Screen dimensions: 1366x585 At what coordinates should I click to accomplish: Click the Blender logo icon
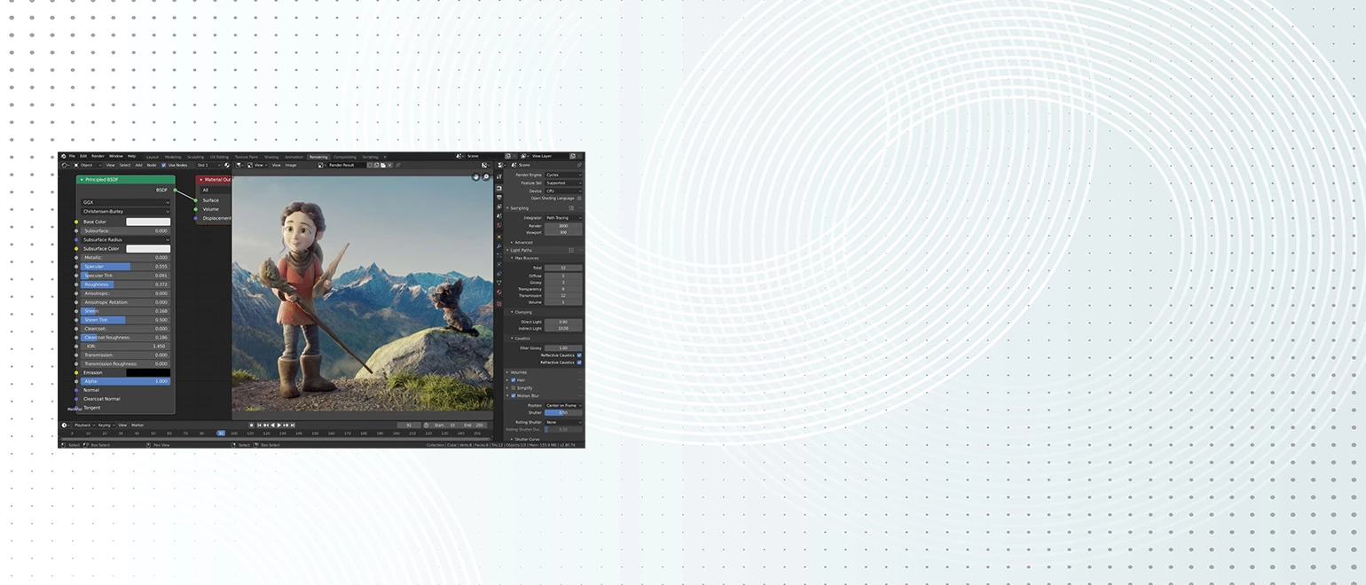tap(64, 156)
